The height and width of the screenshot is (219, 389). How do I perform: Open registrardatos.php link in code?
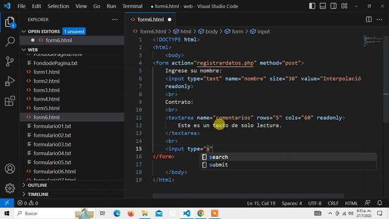click(225, 63)
